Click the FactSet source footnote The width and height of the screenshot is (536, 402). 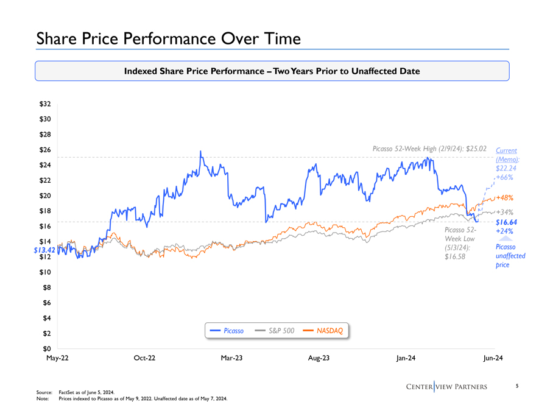(x=86, y=392)
